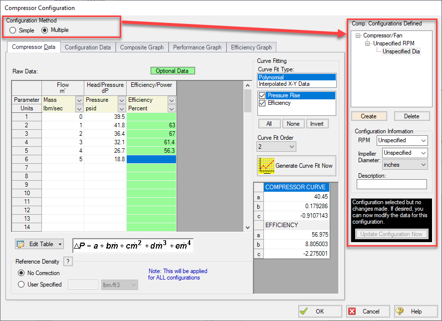Open Help with the question bubble button

point(401,311)
